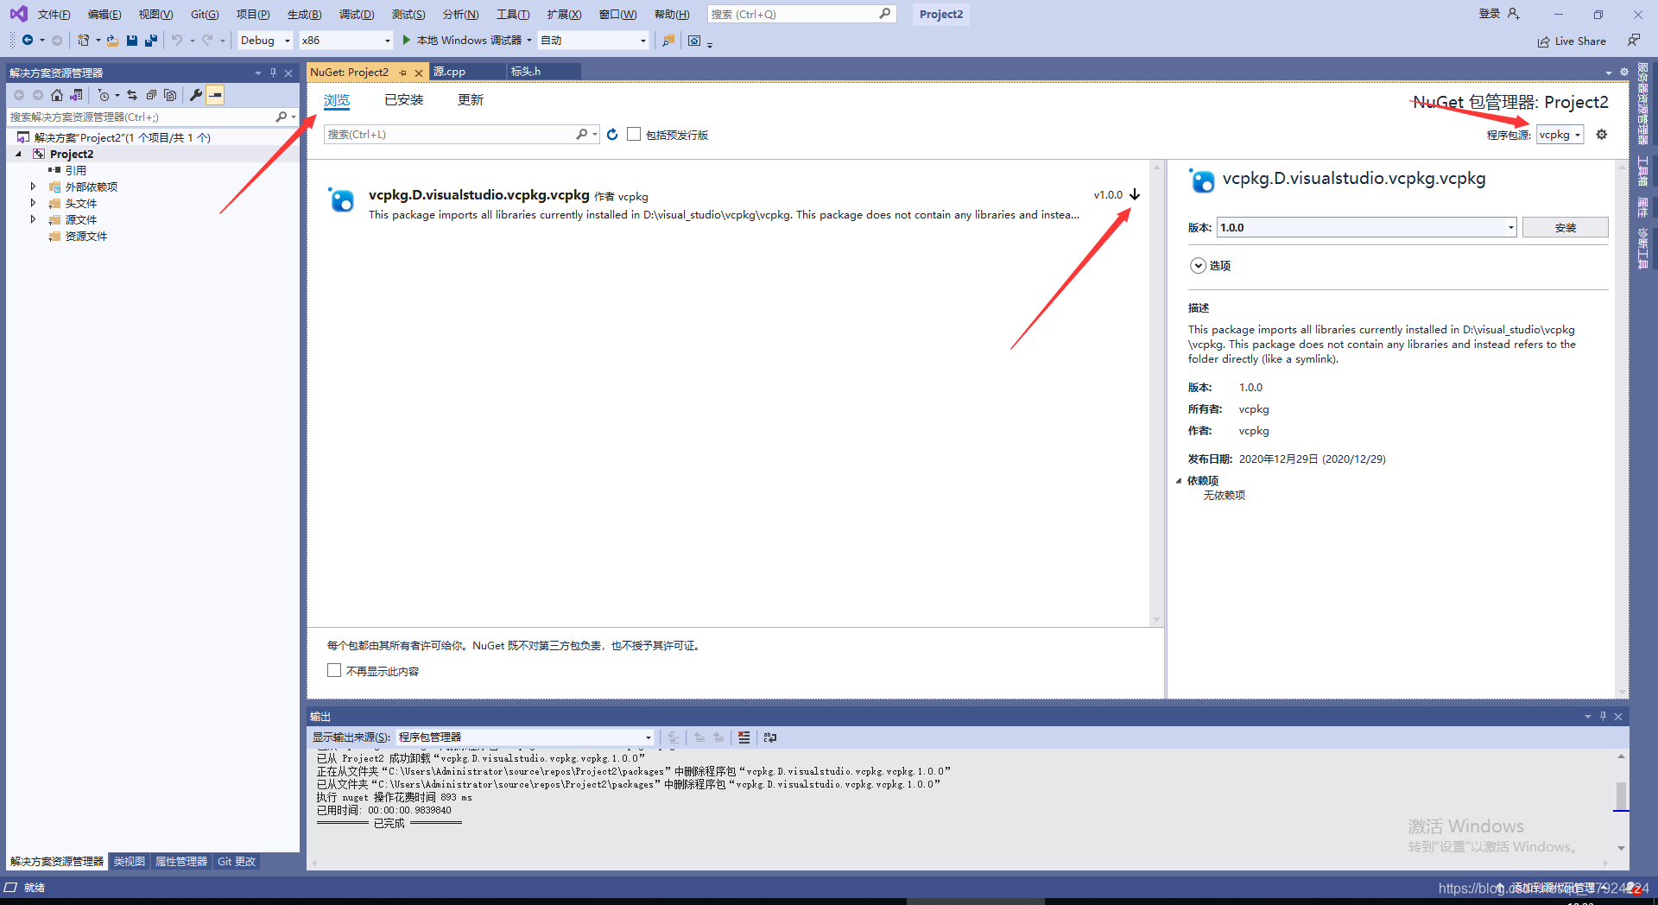This screenshot has height=905, width=1658.
Task: Click search magnifier in Solution Explorer search
Action: (281, 117)
